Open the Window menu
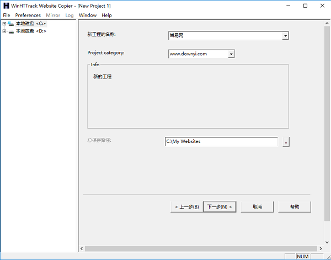This screenshot has width=331, height=260. [87, 15]
